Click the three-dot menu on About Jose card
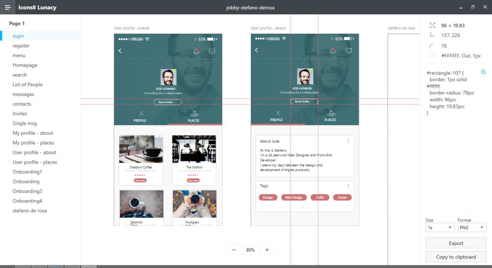The image size is (492, 268). (x=349, y=141)
